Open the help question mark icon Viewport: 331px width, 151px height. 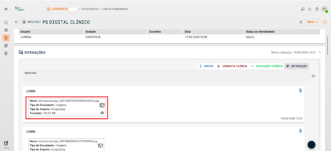[x=317, y=9]
